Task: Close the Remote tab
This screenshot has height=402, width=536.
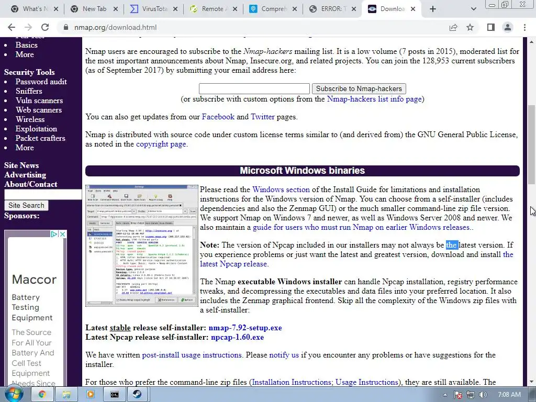Action: (x=235, y=9)
